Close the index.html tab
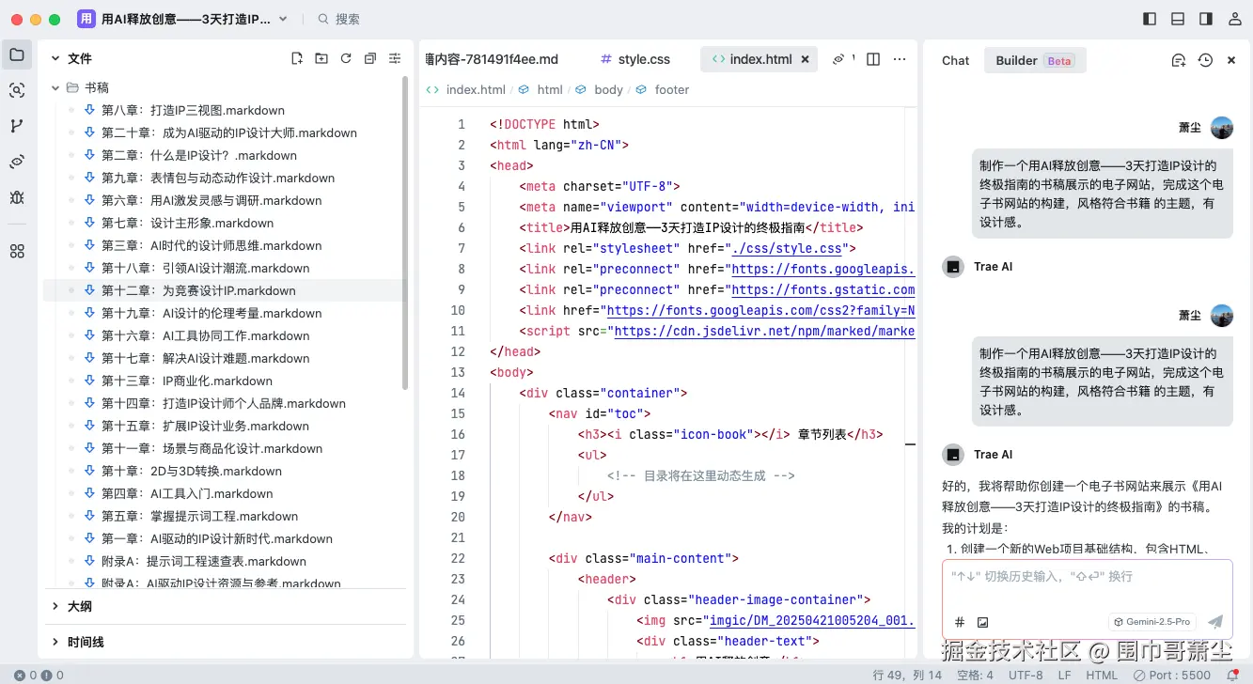Screen dimensions: 1253x684 (805, 59)
